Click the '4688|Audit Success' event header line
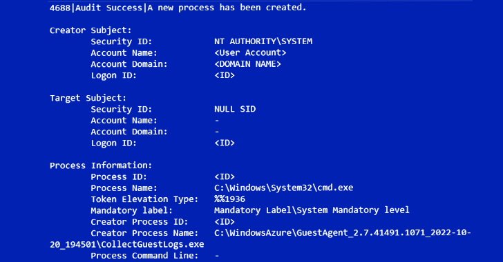Screen dimensions: 503x262 pos(178,8)
